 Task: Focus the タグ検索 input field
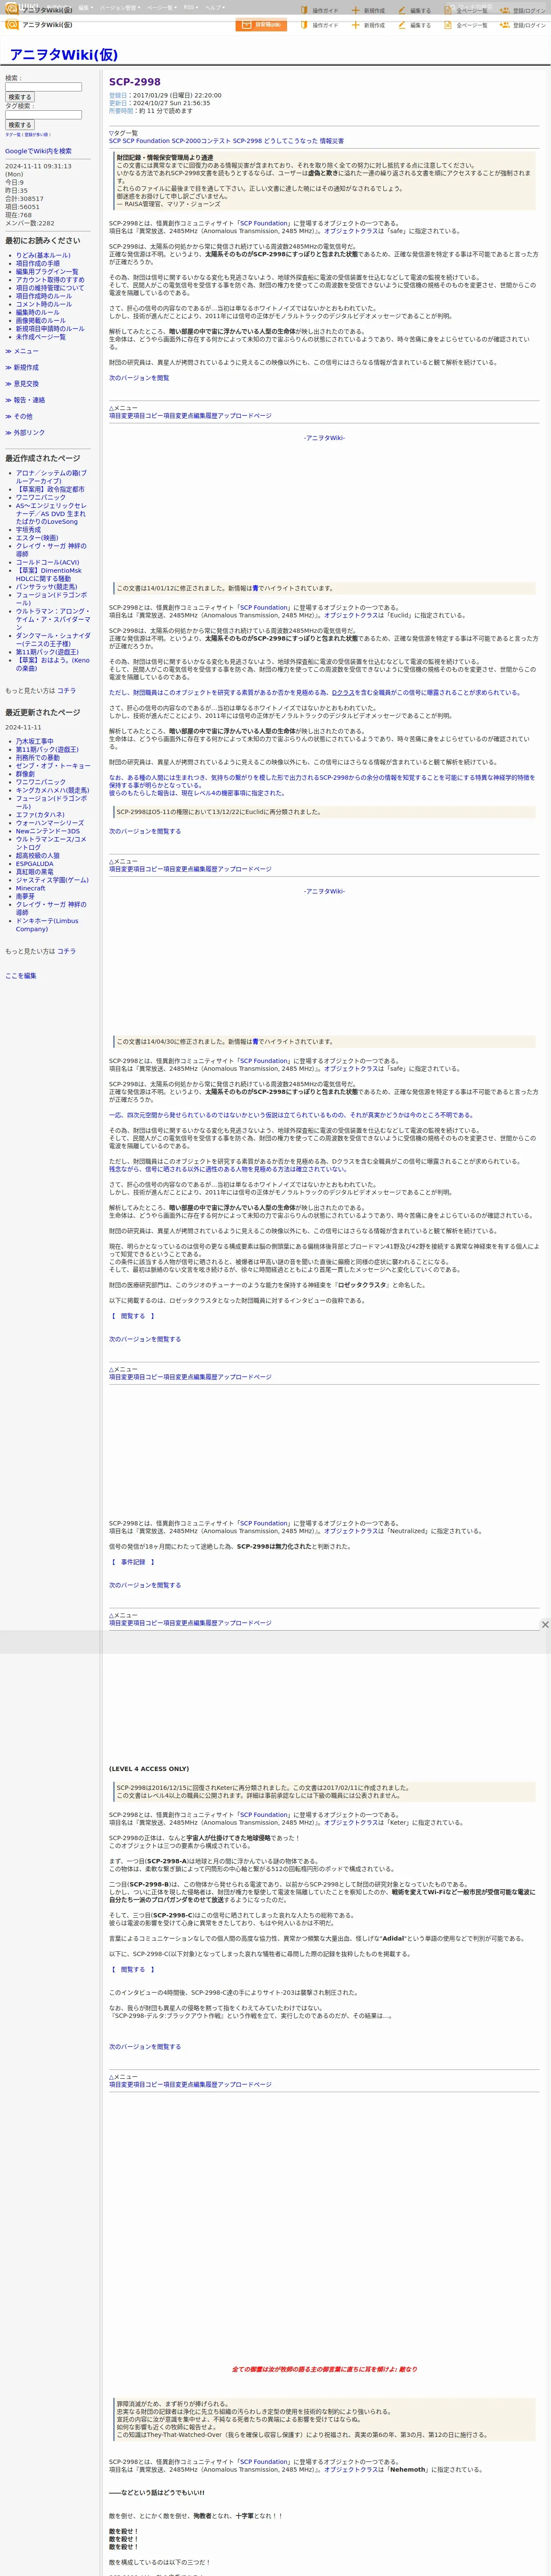(43, 115)
